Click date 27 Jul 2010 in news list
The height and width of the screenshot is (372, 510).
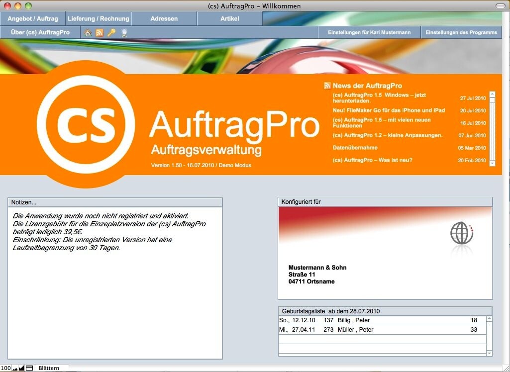pyautogui.click(x=473, y=98)
